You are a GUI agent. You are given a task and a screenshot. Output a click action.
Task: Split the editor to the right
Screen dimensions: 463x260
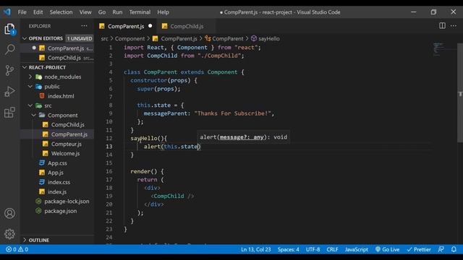[x=442, y=26]
